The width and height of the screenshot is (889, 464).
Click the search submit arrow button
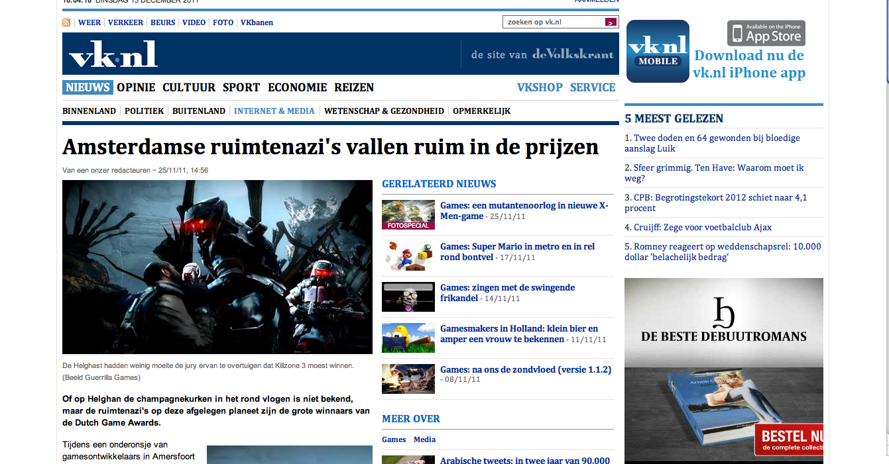point(611,23)
